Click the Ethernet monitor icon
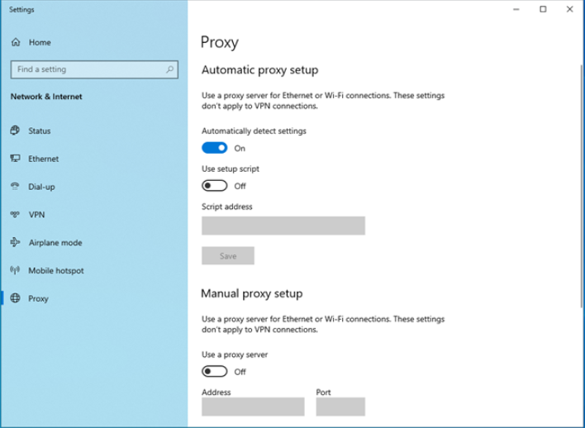585x428 pixels. [x=15, y=158]
